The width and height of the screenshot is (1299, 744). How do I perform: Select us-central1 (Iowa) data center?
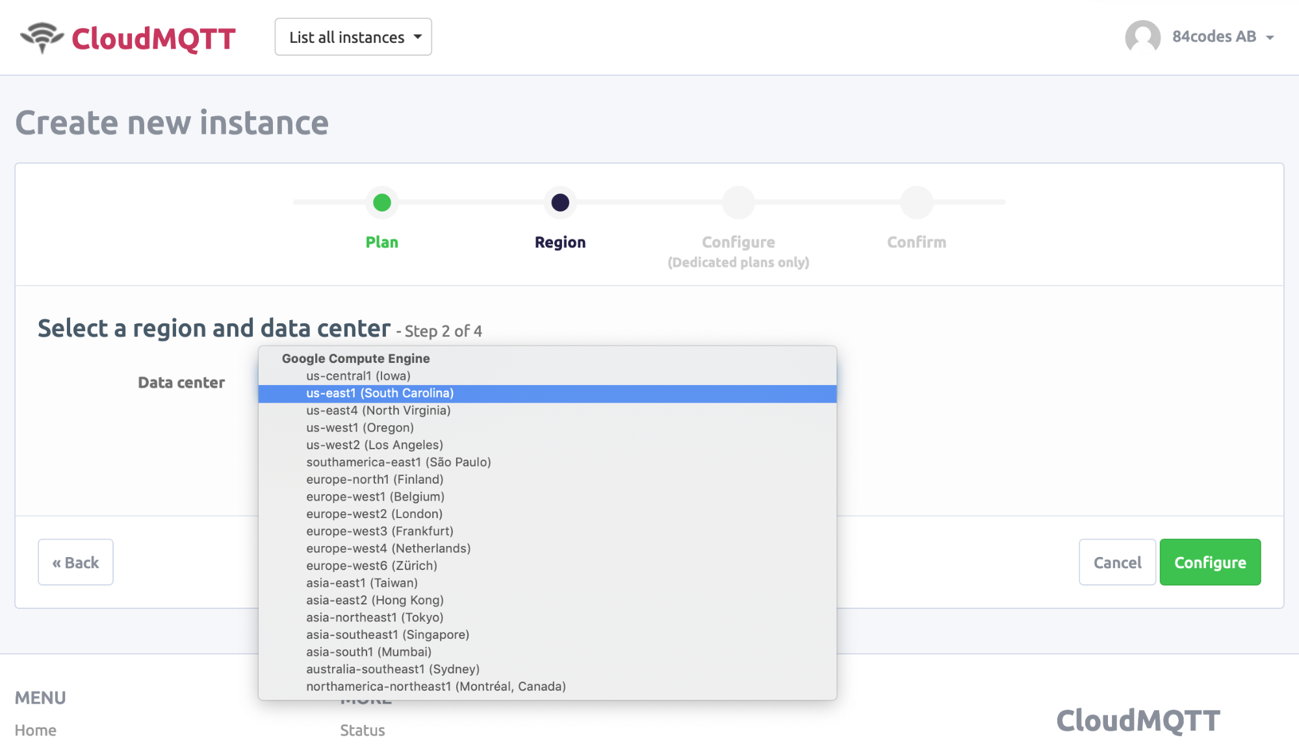click(x=547, y=376)
